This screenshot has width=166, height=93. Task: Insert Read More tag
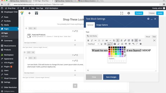pos(133,41)
